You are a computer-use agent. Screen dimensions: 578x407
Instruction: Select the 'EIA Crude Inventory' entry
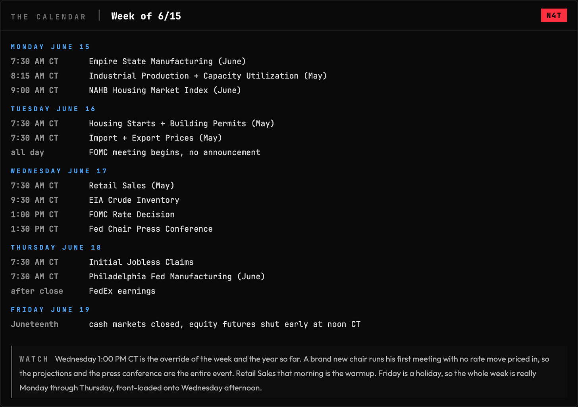(x=134, y=200)
